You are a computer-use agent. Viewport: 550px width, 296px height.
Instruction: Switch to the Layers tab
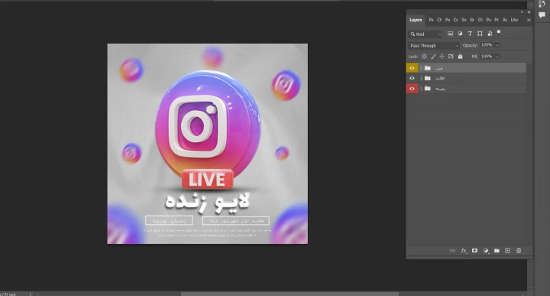pos(416,20)
